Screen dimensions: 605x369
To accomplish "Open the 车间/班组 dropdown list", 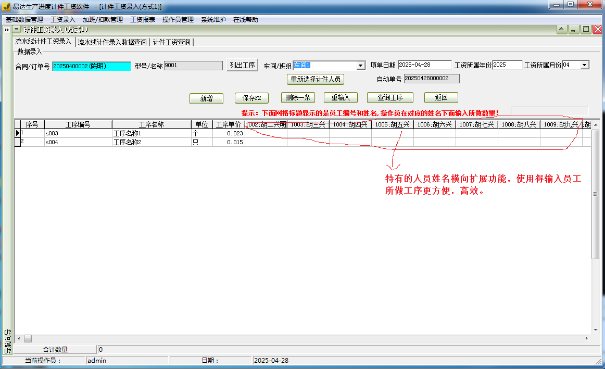I will (360, 66).
